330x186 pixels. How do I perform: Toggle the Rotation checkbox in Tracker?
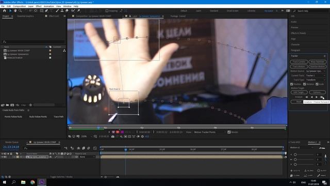pos(304,84)
